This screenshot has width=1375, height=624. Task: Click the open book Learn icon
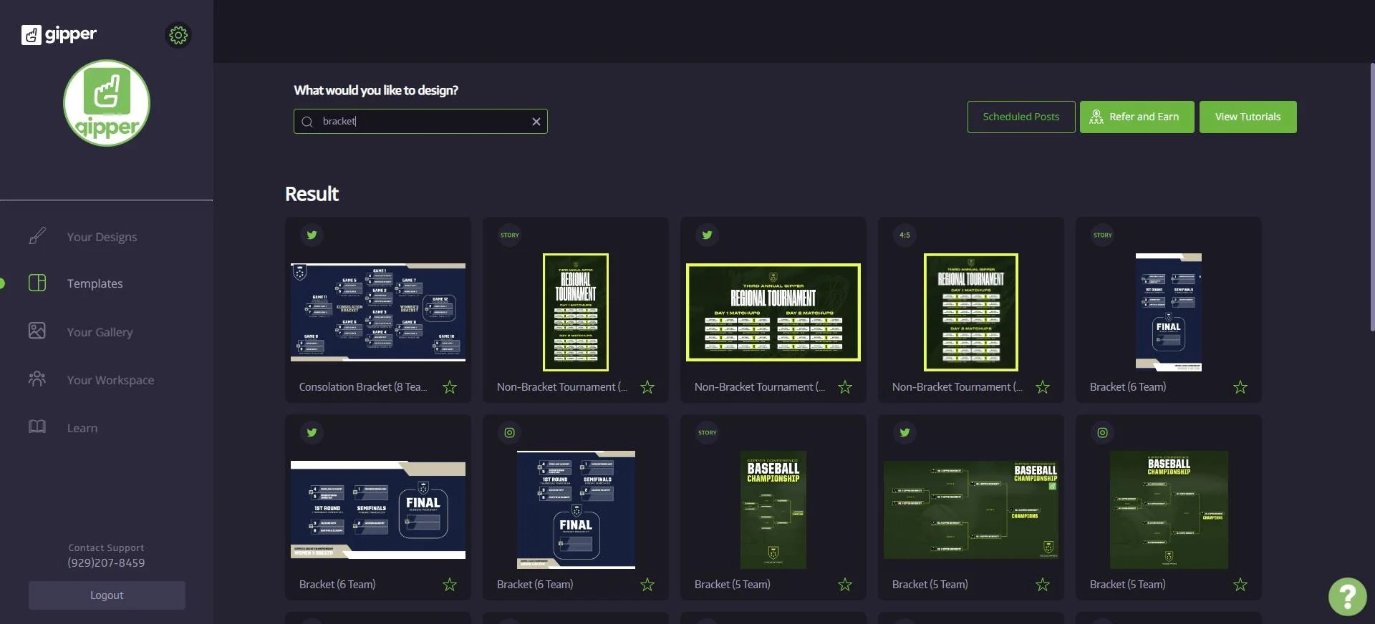(x=37, y=426)
